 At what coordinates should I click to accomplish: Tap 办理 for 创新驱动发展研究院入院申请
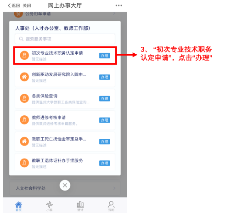point(105,77)
